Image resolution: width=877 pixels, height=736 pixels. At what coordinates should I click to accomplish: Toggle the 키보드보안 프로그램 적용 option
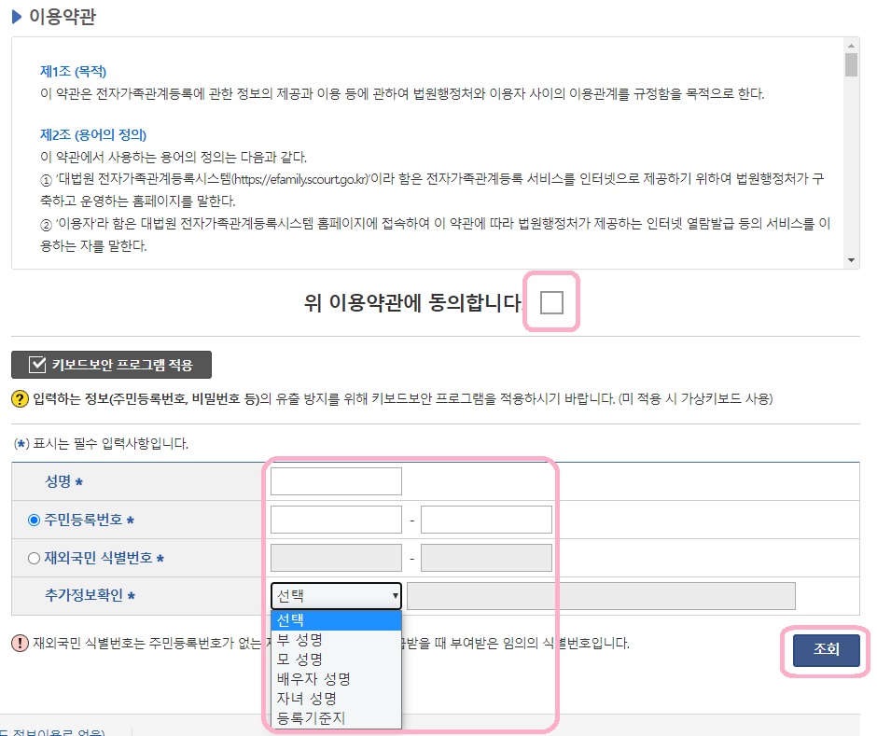pyautogui.click(x=112, y=365)
